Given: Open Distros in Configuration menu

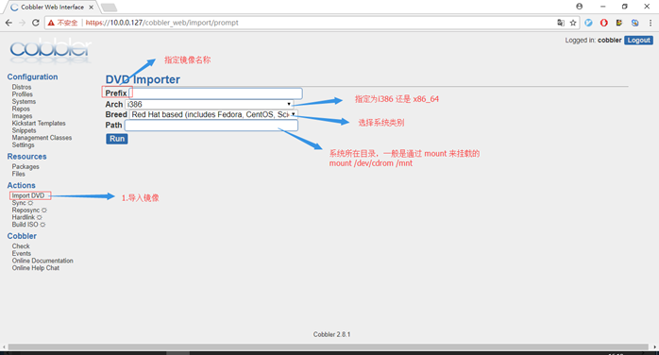Looking at the screenshot, I should click(22, 87).
